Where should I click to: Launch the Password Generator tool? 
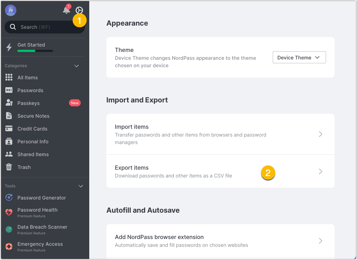42,198
